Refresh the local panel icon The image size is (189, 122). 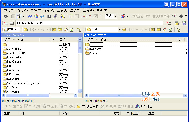[72, 29]
